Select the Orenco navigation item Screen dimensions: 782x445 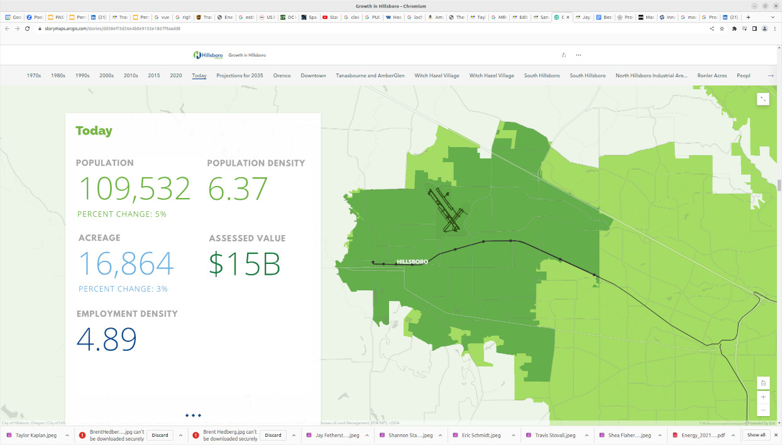tap(282, 75)
